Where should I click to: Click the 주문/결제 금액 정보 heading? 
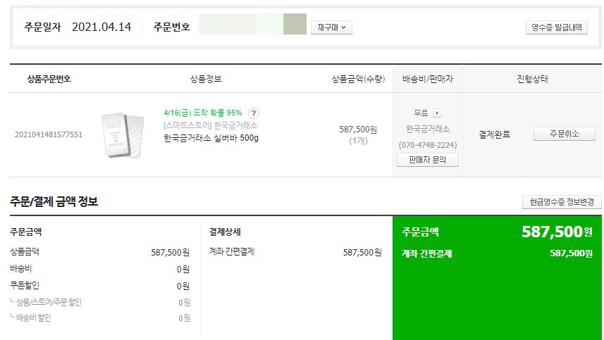pos(54,201)
